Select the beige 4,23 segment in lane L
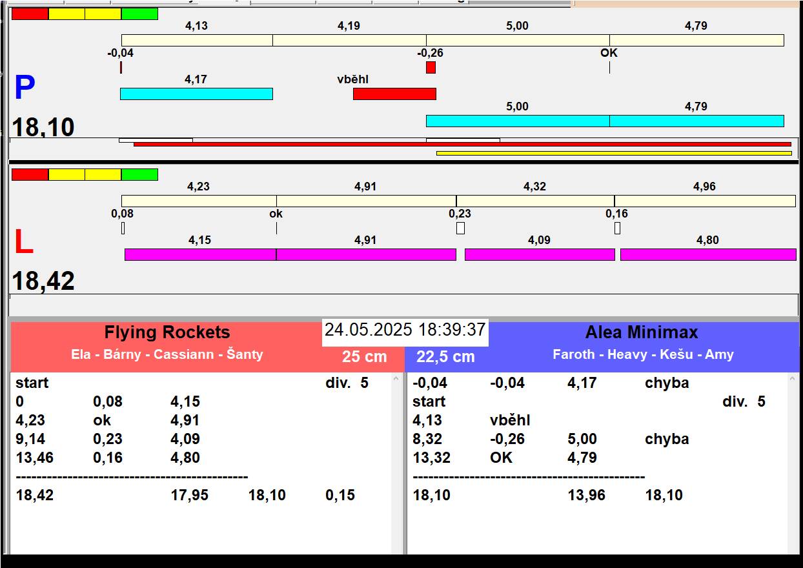 tap(199, 201)
